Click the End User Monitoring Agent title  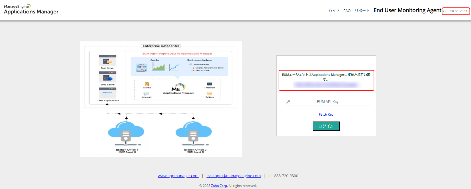407,10
